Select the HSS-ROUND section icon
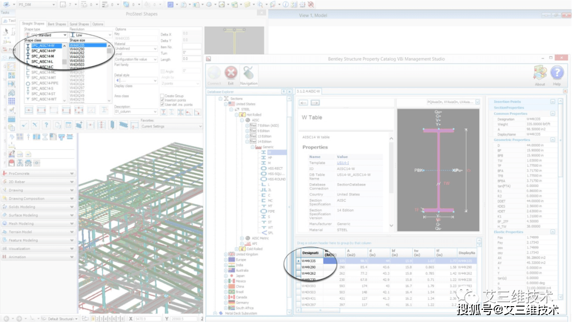Viewport: 572px width, 322px height. point(263,179)
